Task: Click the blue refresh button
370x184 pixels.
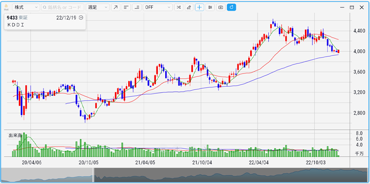Action: click(231, 7)
